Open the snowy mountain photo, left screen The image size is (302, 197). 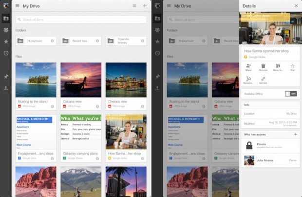coord(81,182)
